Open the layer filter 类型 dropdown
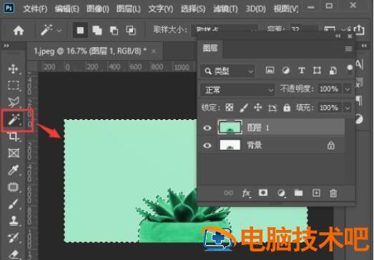This screenshot has height=260, width=374. click(227, 71)
